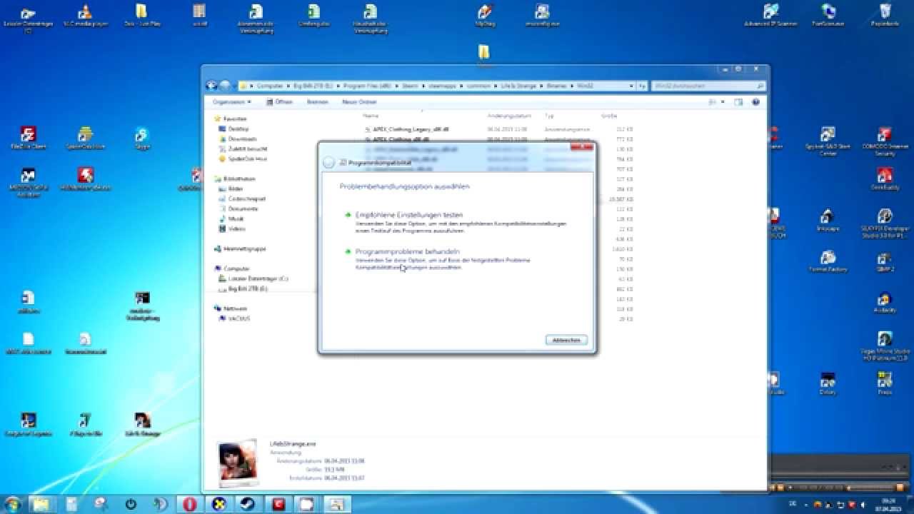Click the Explorer forward navigation arrow
Screen dimensions: 914x514
[225, 86]
